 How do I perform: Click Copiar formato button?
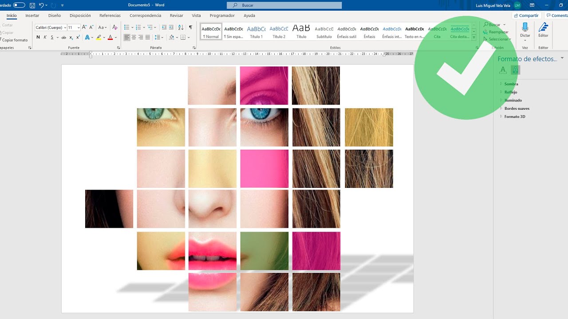(14, 40)
